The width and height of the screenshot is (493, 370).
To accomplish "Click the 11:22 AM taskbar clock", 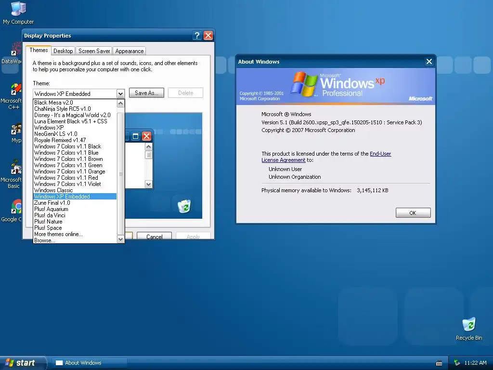I will pyautogui.click(x=475, y=363).
